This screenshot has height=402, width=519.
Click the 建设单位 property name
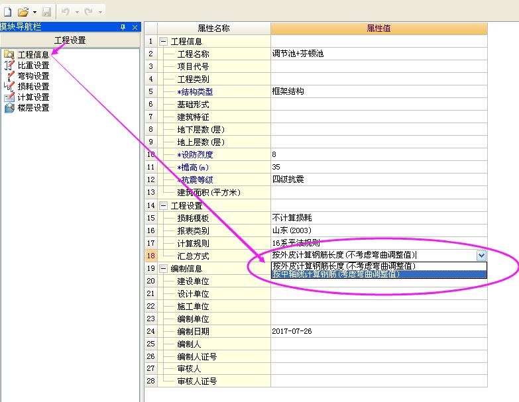tap(193, 281)
